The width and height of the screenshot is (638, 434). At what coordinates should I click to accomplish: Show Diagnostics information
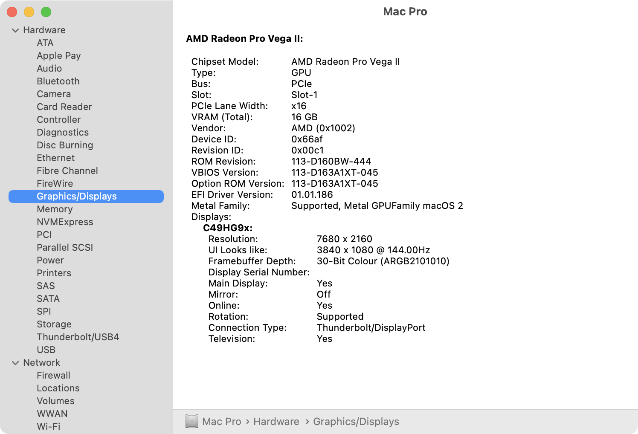(x=63, y=133)
